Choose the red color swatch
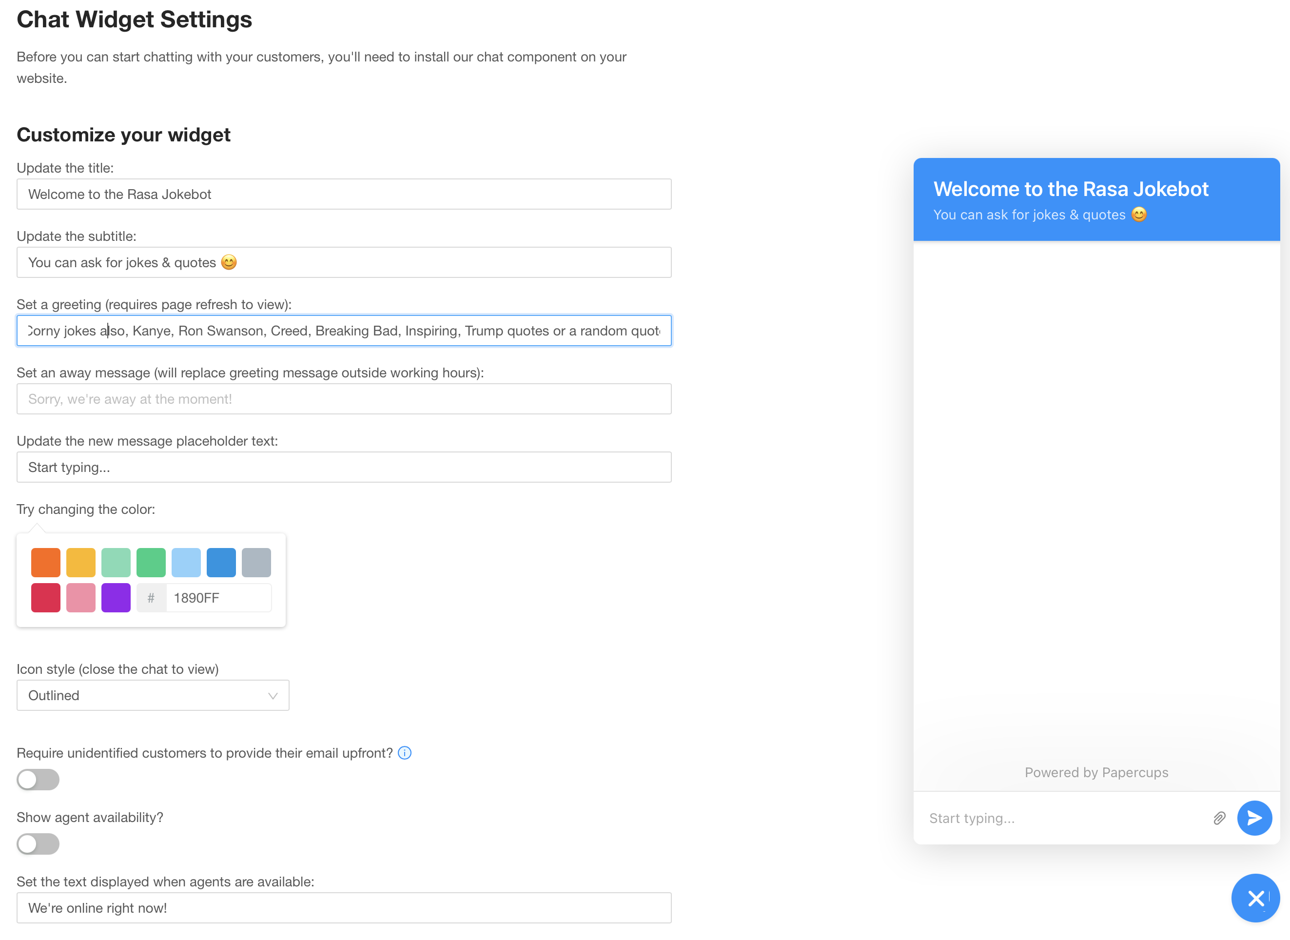 tap(45, 597)
